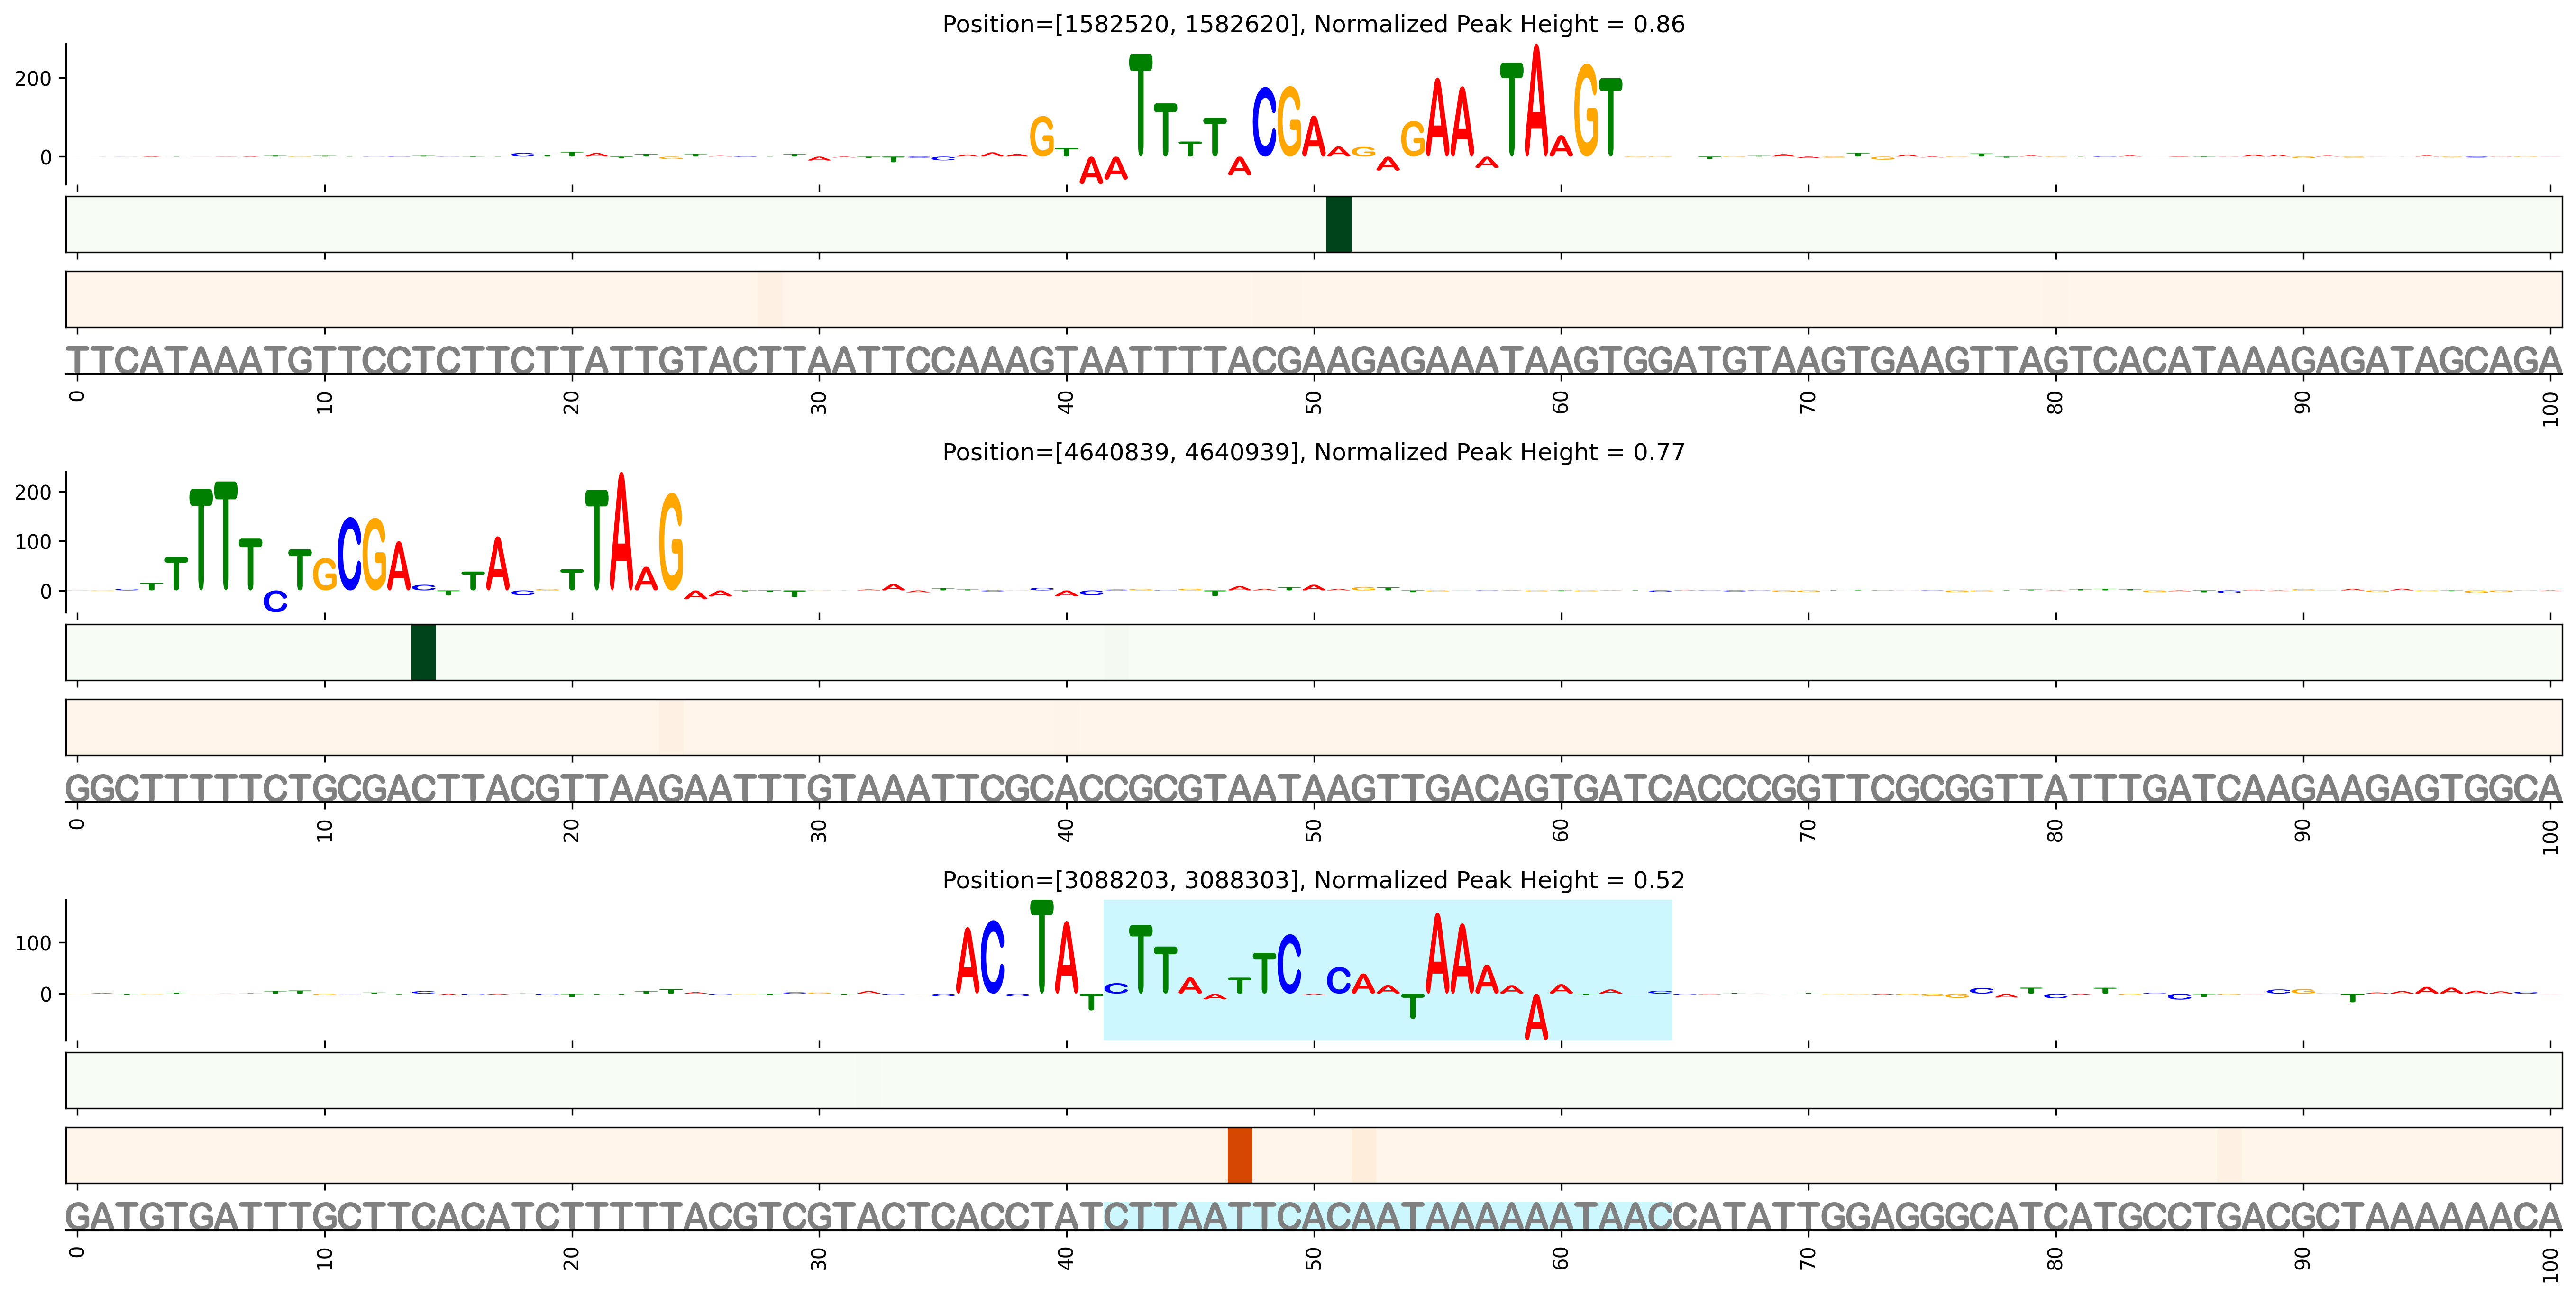The height and width of the screenshot is (1296, 2576).
Task: Click the title with peak height 0.77
Action: pyautogui.click(x=1313, y=452)
